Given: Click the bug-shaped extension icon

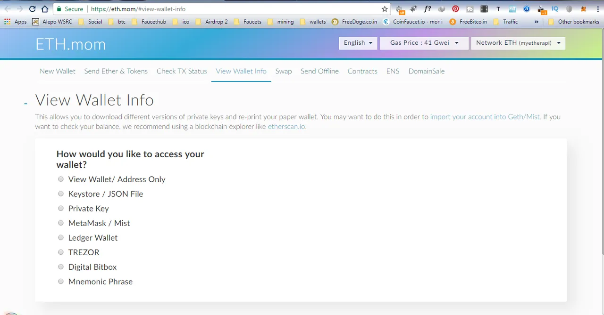Looking at the screenshot, I should pyautogui.click(x=413, y=9).
